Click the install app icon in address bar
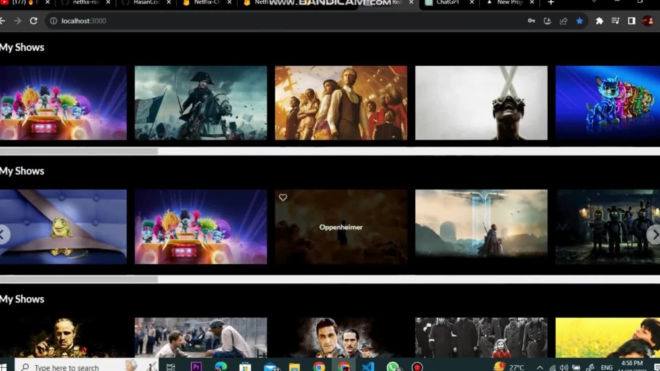The width and height of the screenshot is (660, 371). point(547,20)
